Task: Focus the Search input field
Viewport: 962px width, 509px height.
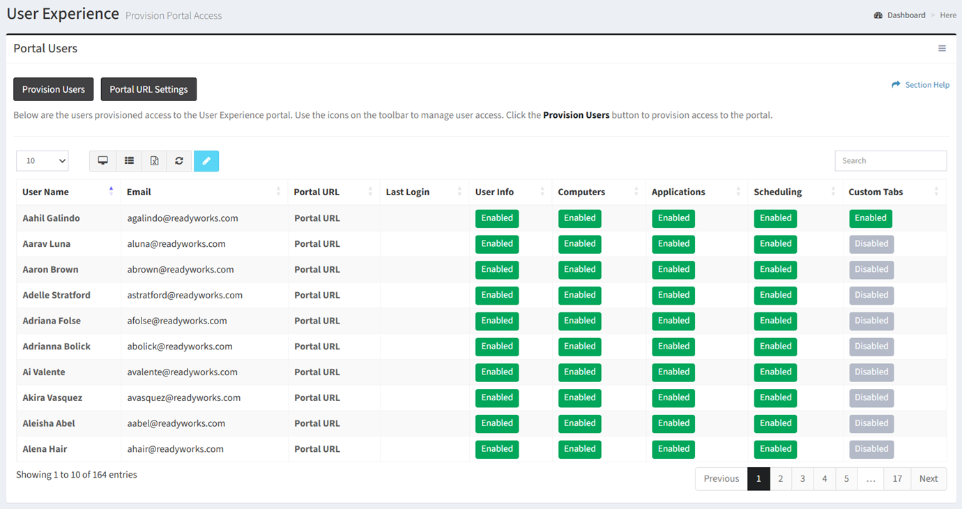Action: pos(891,161)
